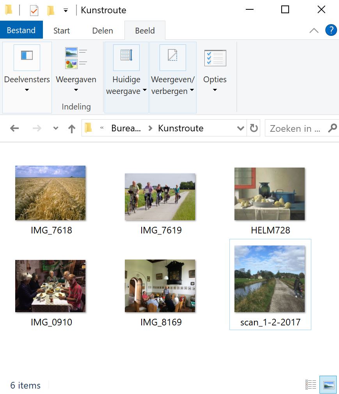Switch to the Delen ribbon tab

[103, 30]
